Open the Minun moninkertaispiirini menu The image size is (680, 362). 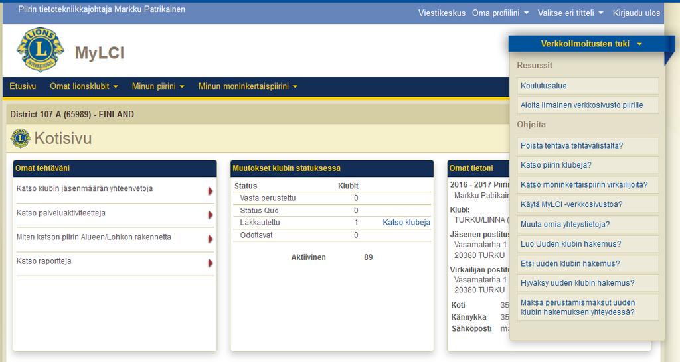click(x=248, y=86)
